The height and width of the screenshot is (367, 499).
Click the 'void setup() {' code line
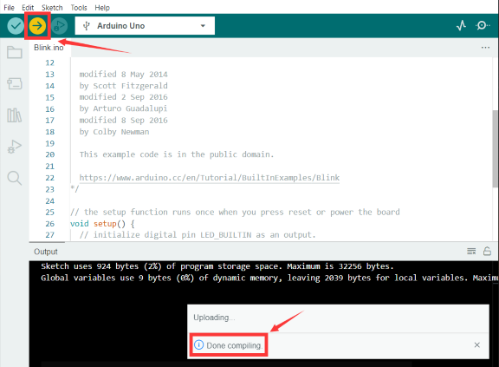coord(102,224)
